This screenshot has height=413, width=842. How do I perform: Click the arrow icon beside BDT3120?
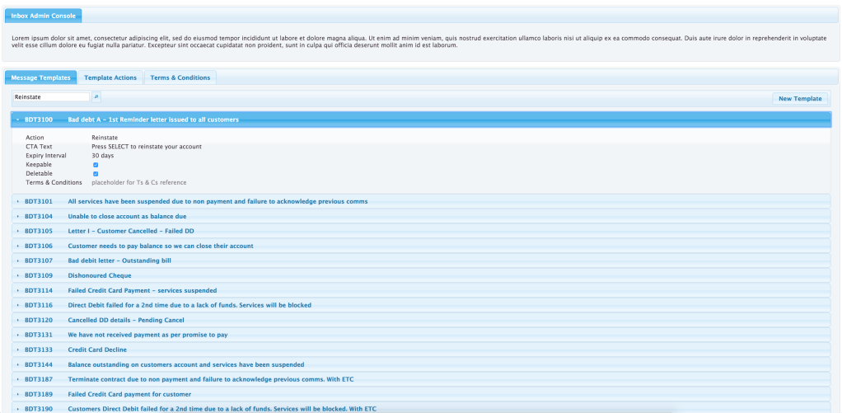(x=18, y=320)
